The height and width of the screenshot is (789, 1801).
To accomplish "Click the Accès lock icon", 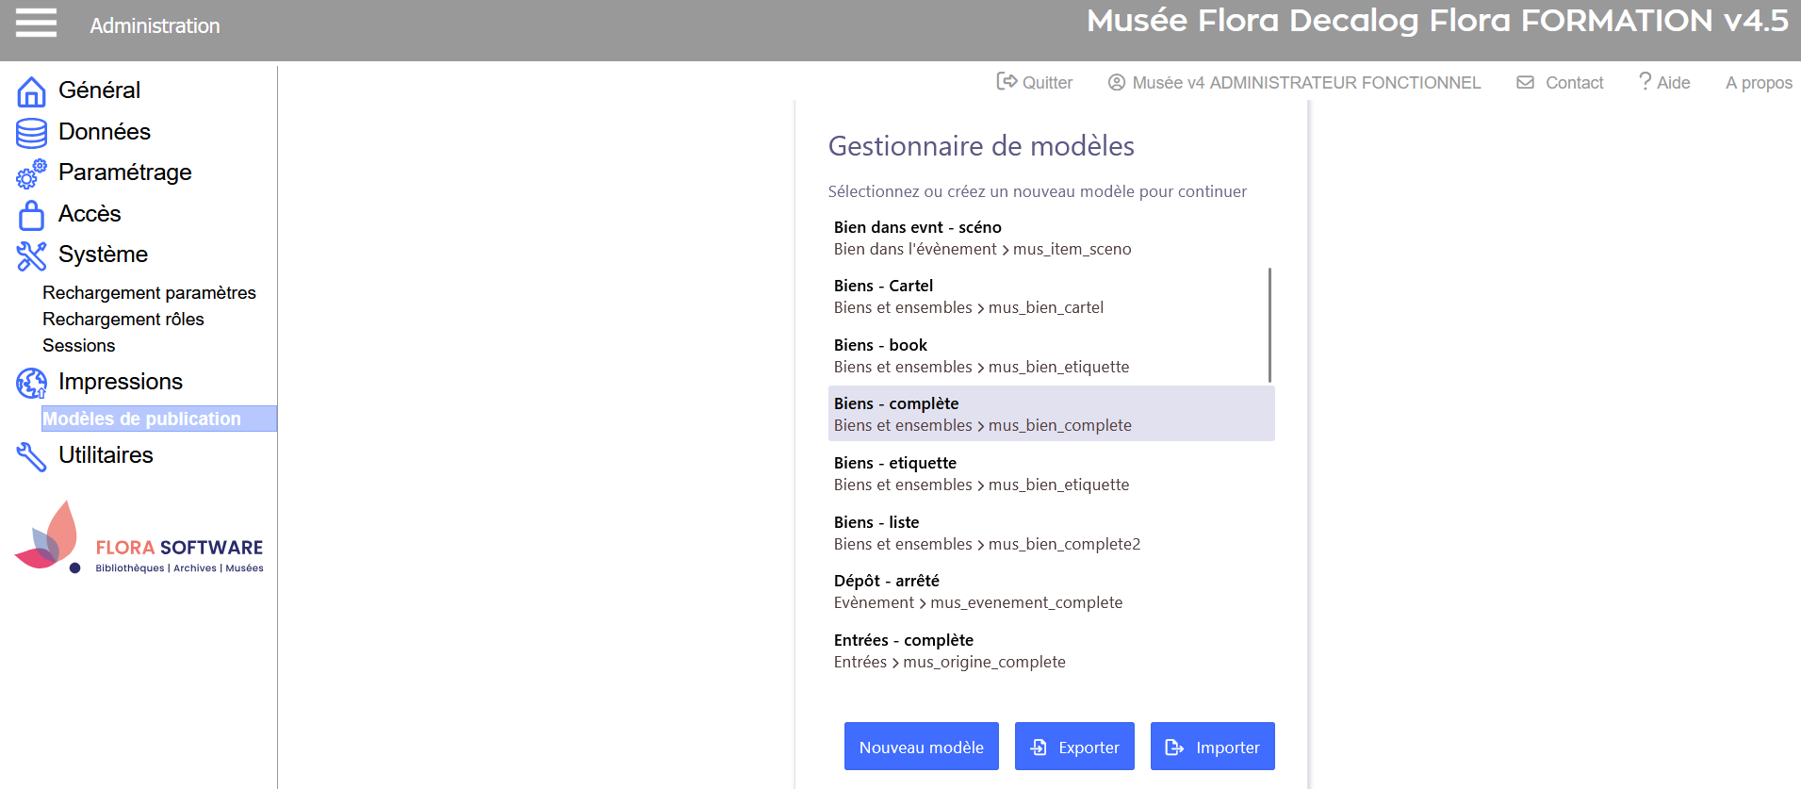I will point(31,215).
